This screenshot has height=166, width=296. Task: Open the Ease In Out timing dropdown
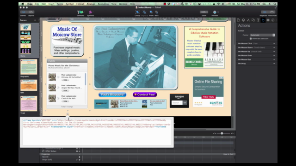[229, 154]
